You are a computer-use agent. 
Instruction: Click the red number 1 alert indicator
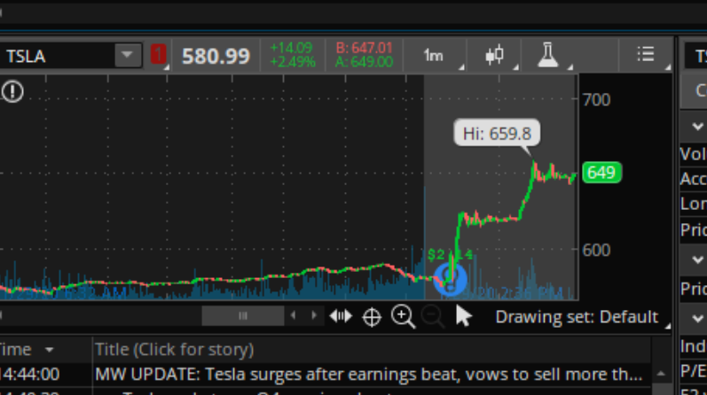(158, 55)
